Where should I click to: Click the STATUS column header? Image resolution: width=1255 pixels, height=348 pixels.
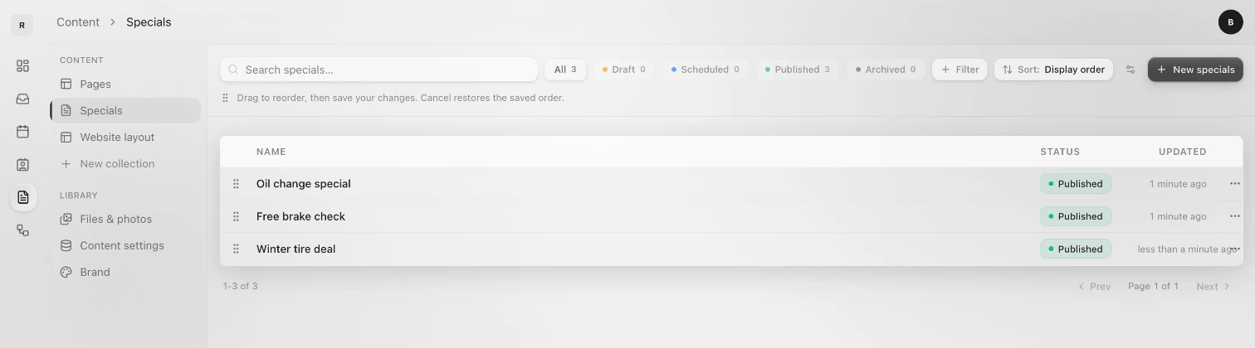coord(1060,152)
